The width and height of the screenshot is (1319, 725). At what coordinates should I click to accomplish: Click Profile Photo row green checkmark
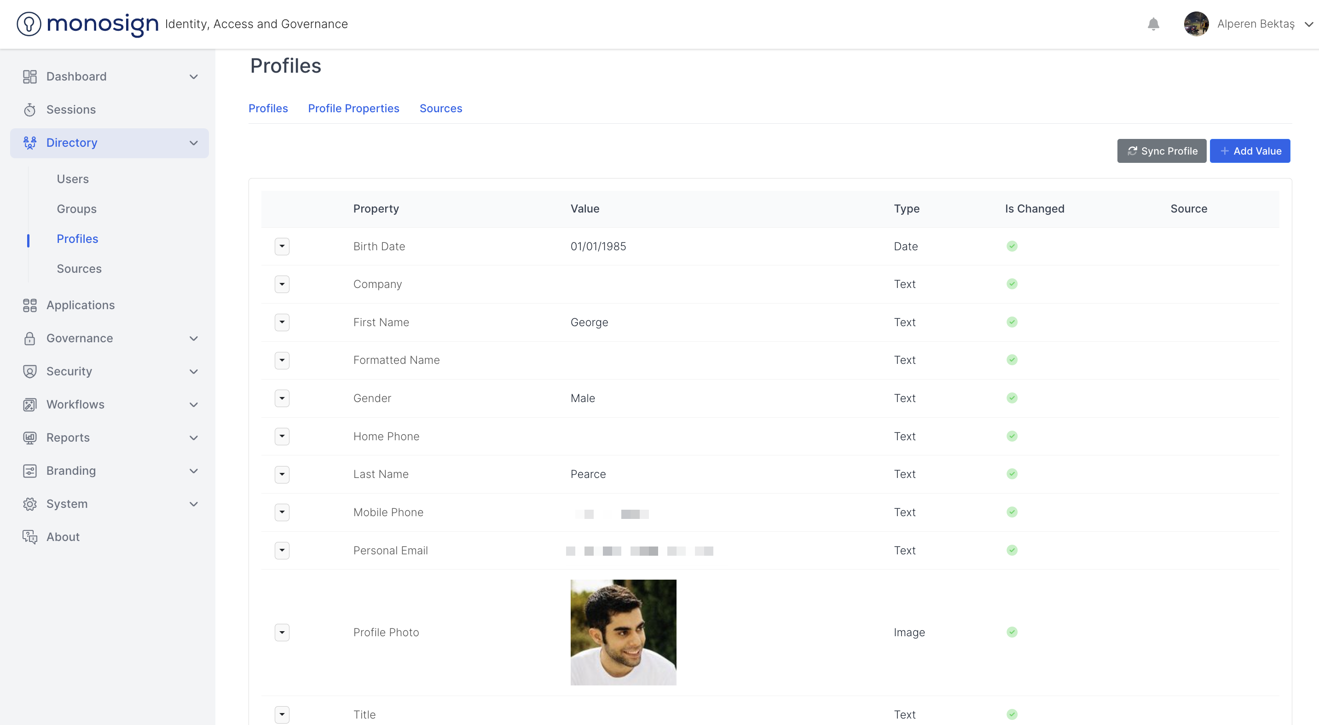1012,632
